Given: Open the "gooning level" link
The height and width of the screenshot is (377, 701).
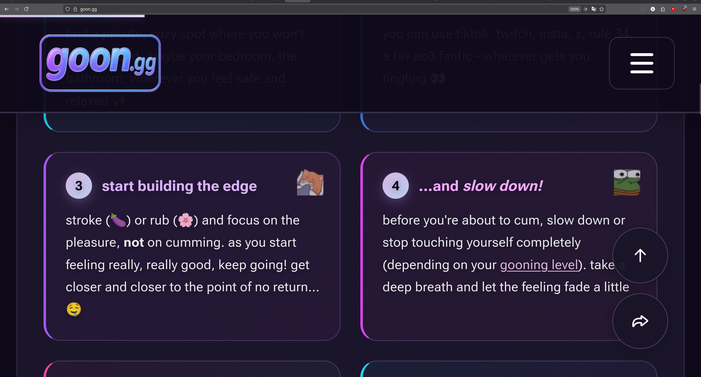Looking at the screenshot, I should coord(539,265).
